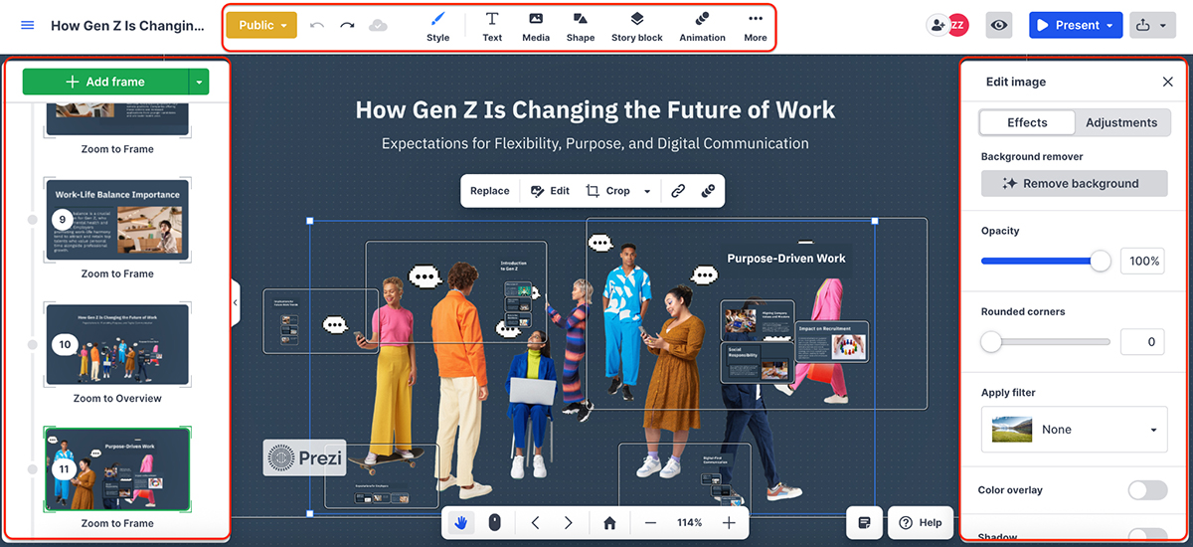Click the top-left image selection handle

(x=310, y=221)
